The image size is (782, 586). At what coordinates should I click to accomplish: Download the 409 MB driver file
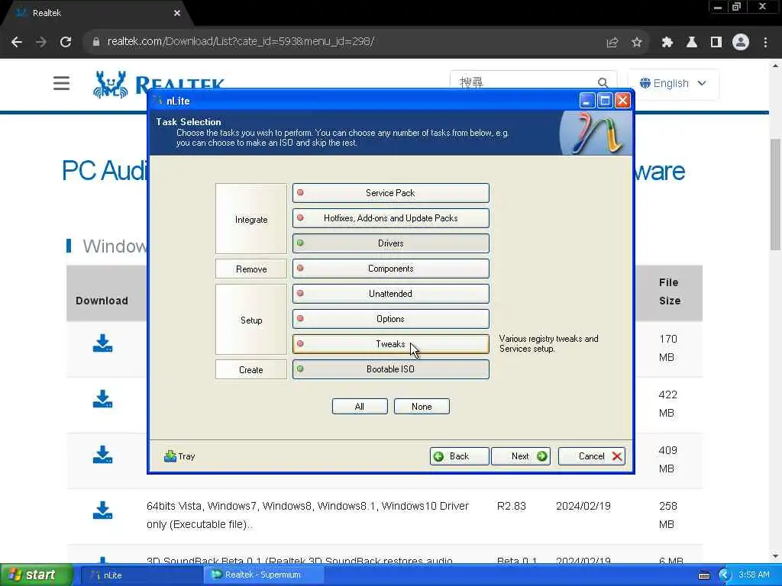point(103,455)
